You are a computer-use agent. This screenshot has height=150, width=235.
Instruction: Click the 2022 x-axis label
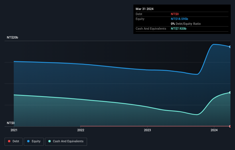point(81,130)
